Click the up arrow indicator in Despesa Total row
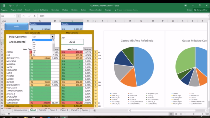The height and width of the screenshot is (118, 210). 95,106
